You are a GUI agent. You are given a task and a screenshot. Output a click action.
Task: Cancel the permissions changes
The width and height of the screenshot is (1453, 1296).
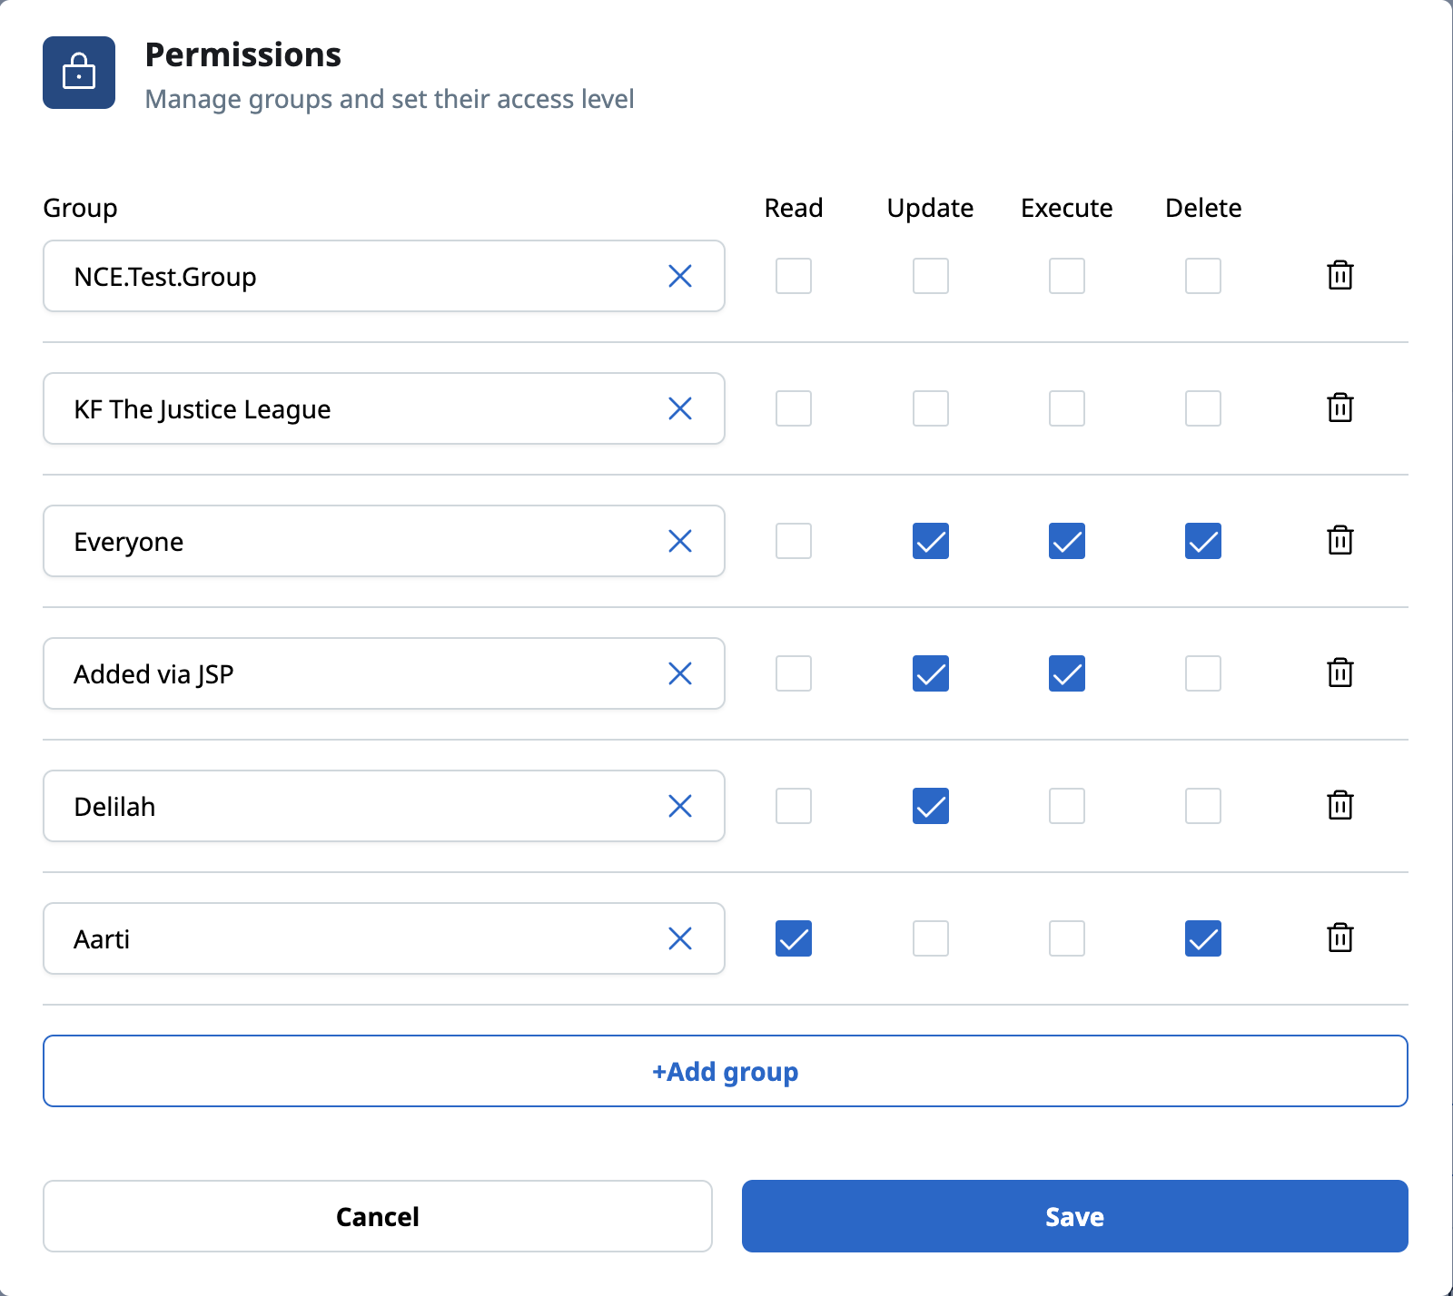[378, 1216]
